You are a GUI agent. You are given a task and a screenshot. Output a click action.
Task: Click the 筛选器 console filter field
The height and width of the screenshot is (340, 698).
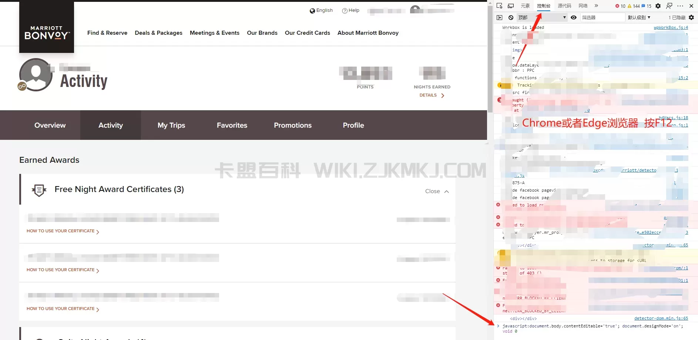point(602,17)
